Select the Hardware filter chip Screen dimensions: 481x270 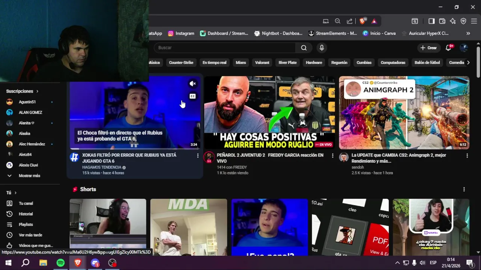click(314, 63)
